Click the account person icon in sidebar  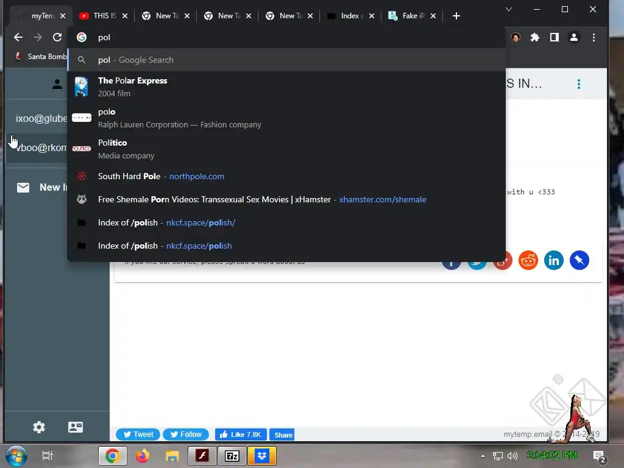(57, 84)
